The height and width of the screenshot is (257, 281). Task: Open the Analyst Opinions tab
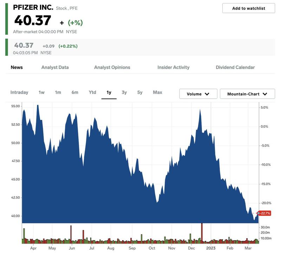pyautogui.click(x=112, y=67)
